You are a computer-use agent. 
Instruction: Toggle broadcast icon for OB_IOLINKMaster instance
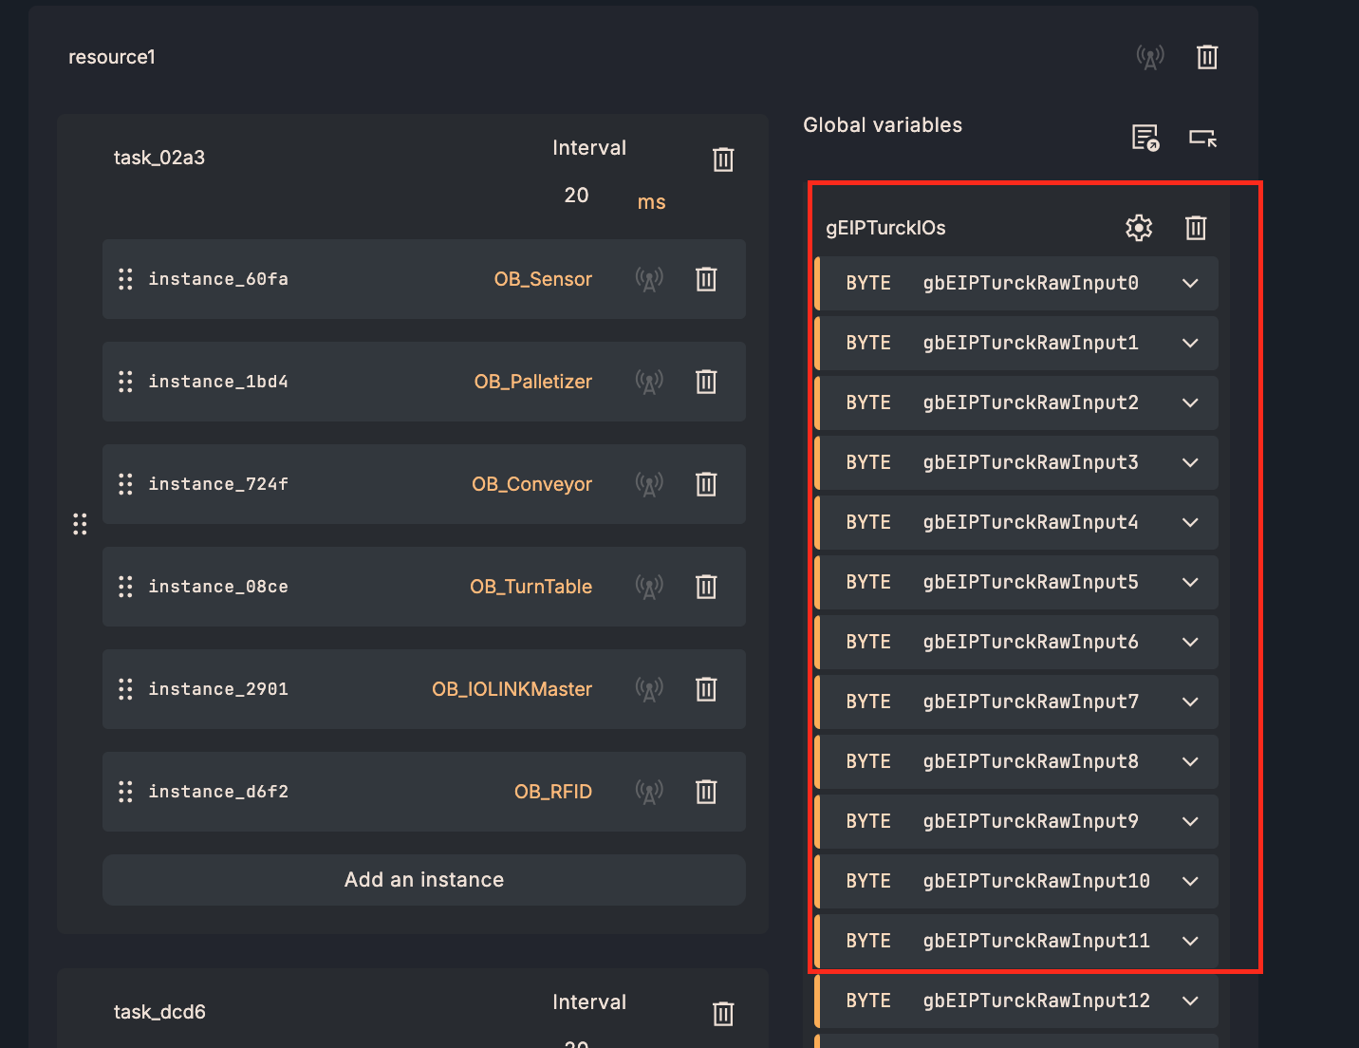click(649, 689)
